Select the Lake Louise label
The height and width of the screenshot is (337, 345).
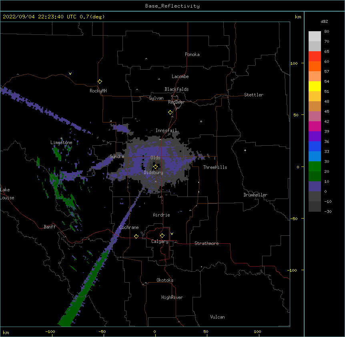(7, 194)
